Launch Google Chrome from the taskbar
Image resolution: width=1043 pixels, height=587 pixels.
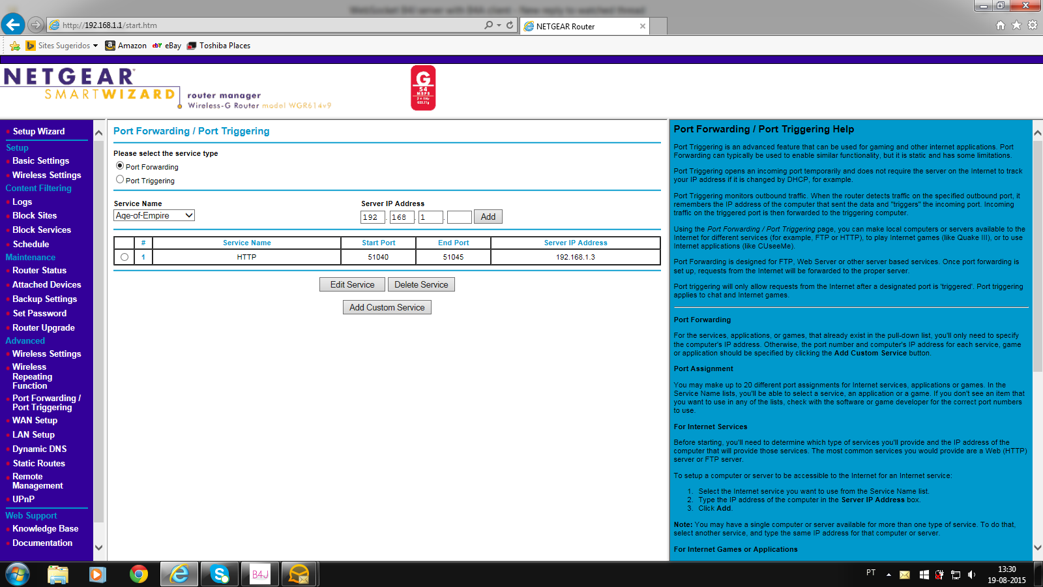(138, 574)
